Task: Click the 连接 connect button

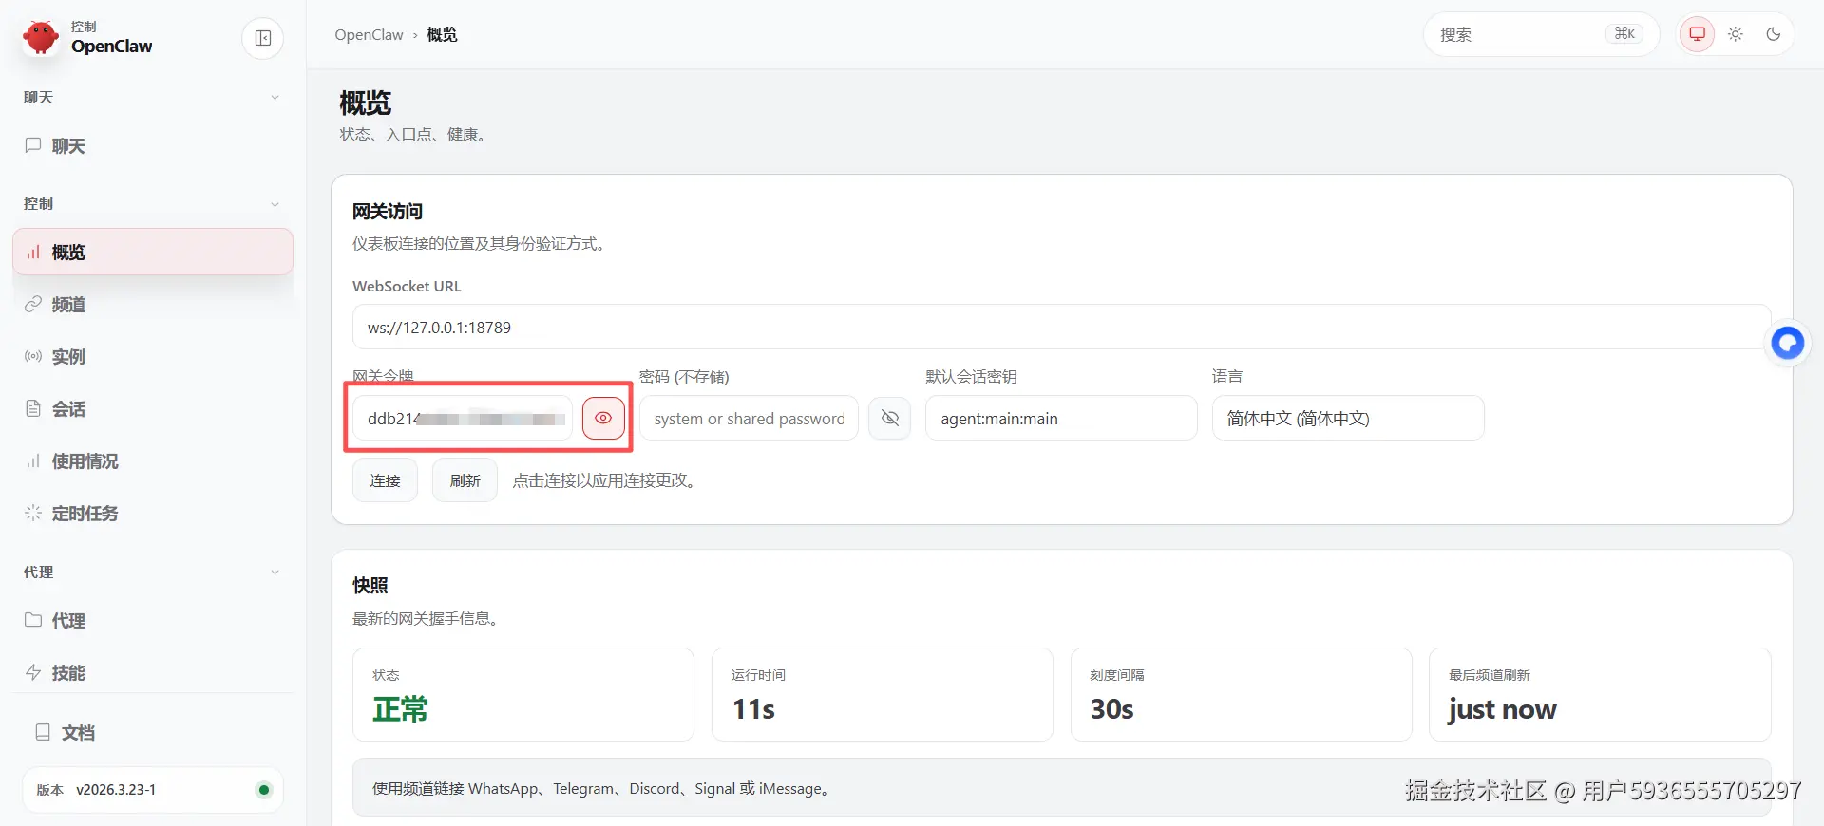Action: click(x=385, y=480)
